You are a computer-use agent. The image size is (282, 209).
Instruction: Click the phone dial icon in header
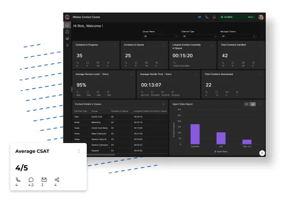tap(207, 17)
